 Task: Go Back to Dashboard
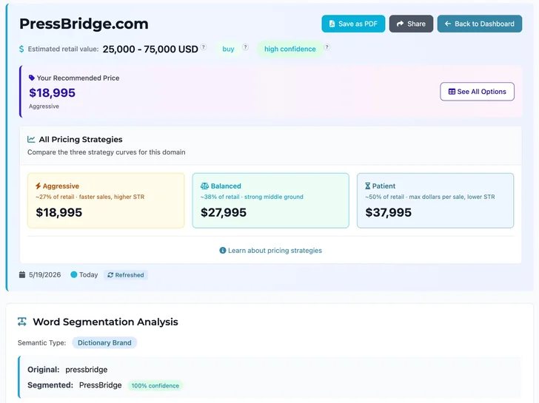tap(480, 24)
